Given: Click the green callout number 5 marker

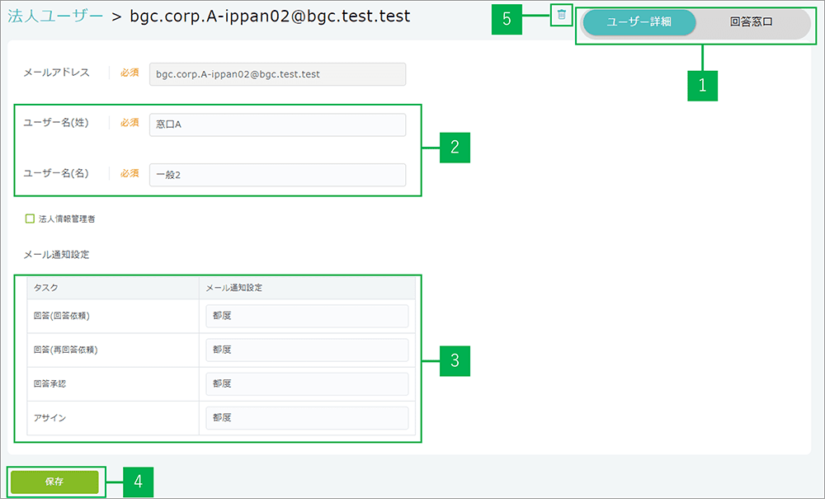Looking at the screenshot, I should point(507,19).
